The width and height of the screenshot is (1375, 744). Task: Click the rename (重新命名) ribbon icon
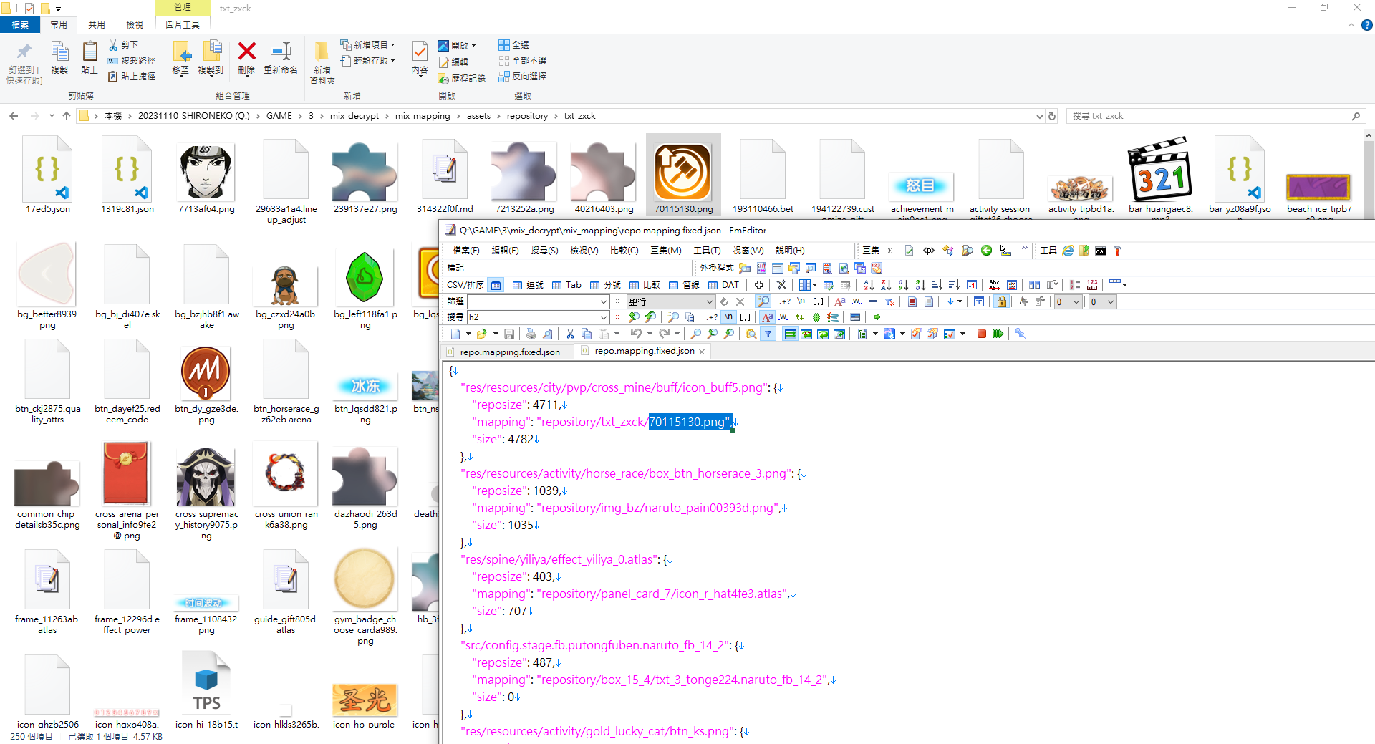coord(280,52)
